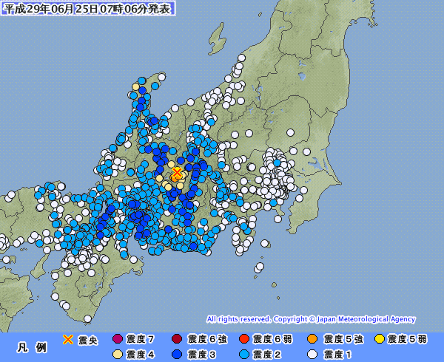Click the northernmost white station dot on the Niigata coast

tap(241, 58)
